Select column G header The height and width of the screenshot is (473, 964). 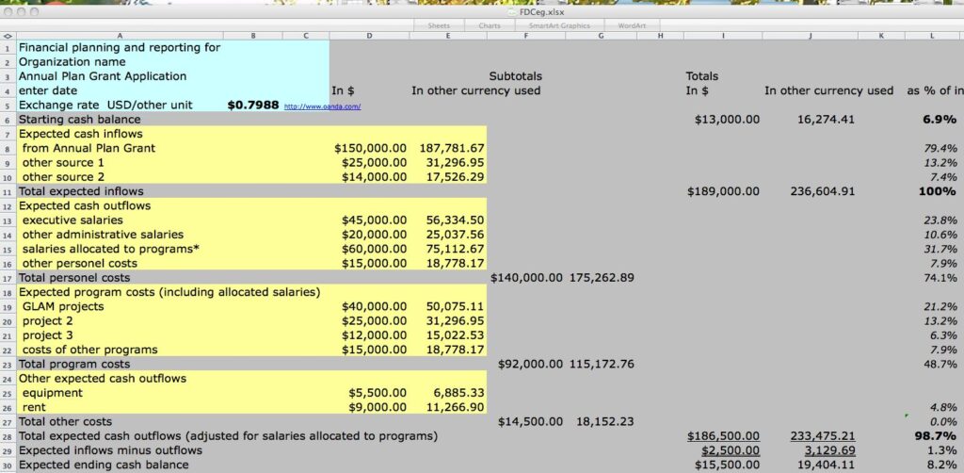click(602, 37)
